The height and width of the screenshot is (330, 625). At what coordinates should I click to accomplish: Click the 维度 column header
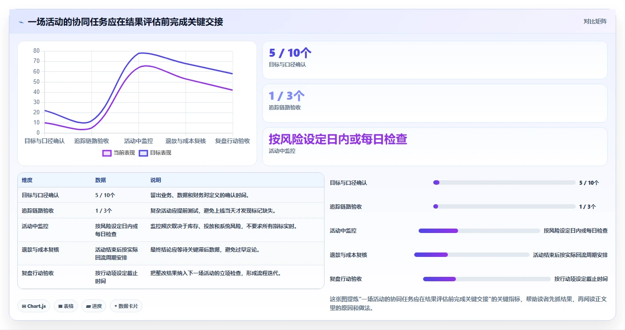tap(27, 180)
